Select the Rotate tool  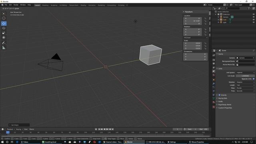point(4,28)
